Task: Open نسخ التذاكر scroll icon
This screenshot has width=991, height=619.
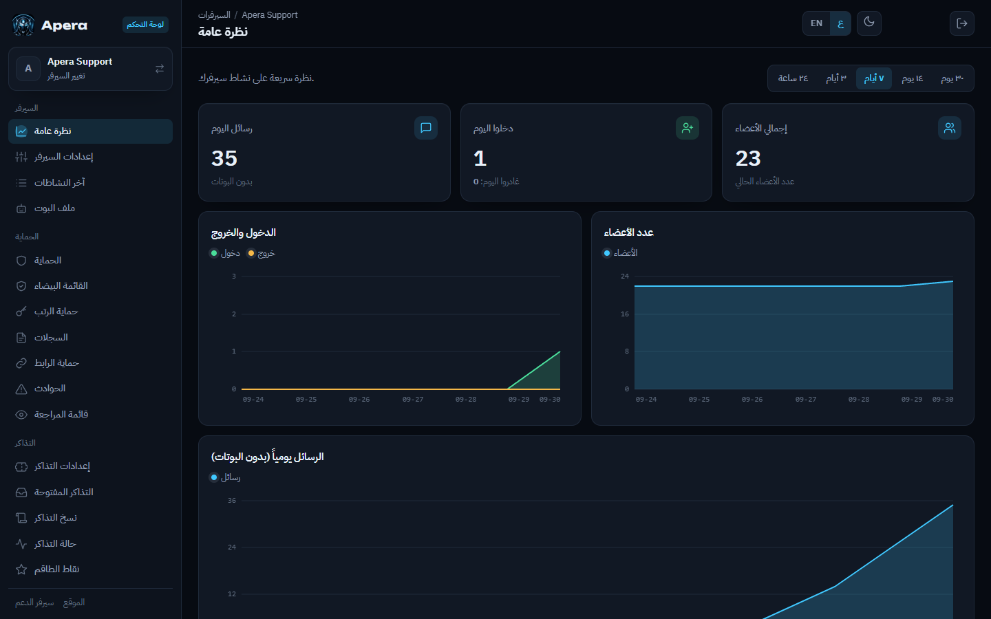Action: (x=21, y=518)
